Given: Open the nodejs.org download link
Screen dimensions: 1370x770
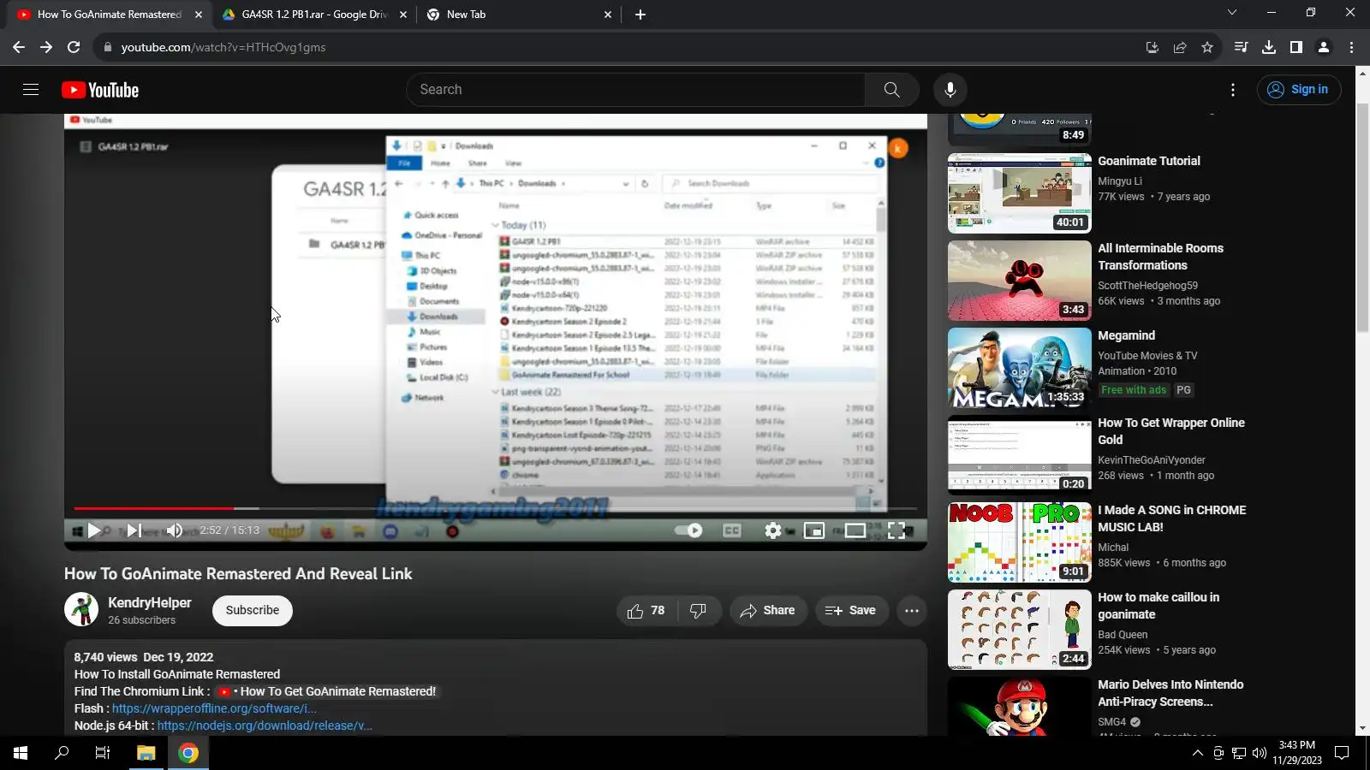Looking at the screenshot, I should [265, 726].
